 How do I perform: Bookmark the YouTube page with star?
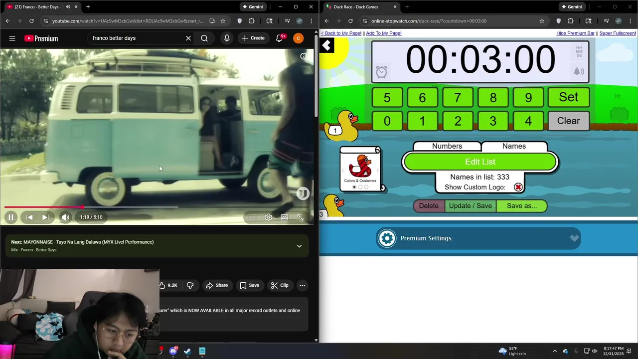click(x=223, y=21)
